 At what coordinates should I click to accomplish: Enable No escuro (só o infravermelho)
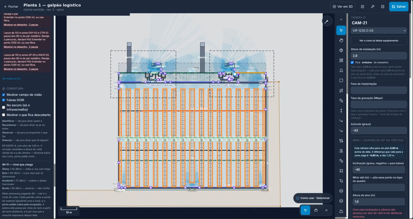click(4, 107)
